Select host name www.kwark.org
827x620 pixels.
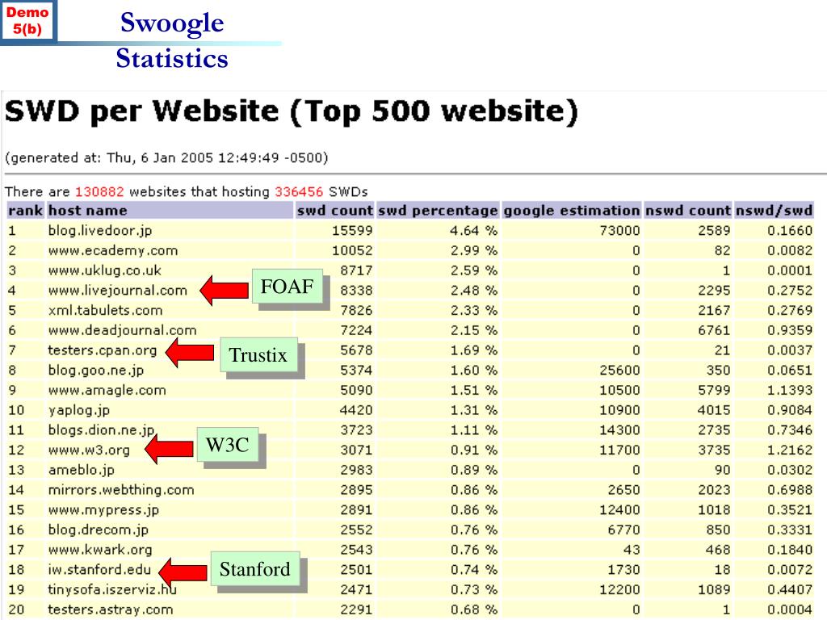pos(100,550)
